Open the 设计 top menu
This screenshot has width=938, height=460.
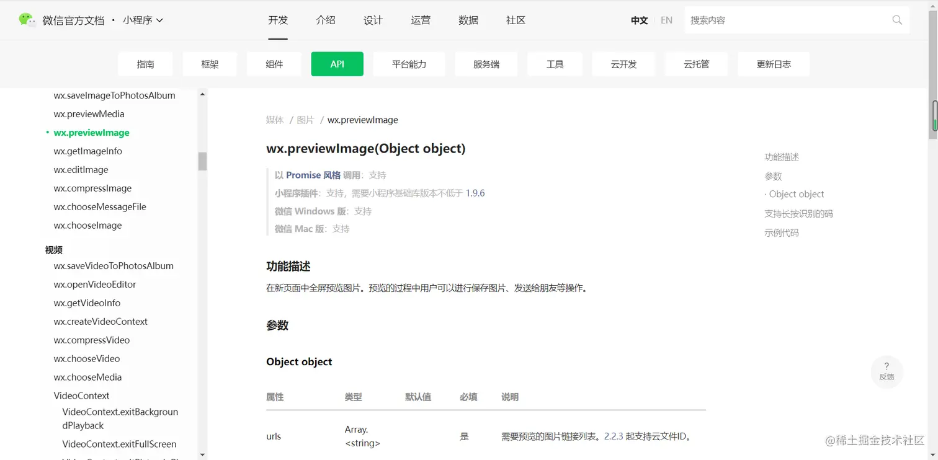coord(373,20)
